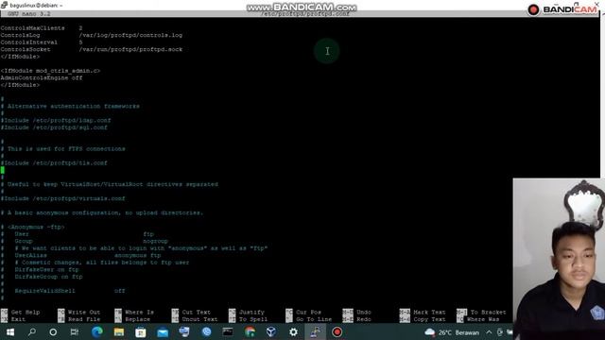605x340 pixels.
Task: Click the Undo shortcut
Action: point(357,313)
